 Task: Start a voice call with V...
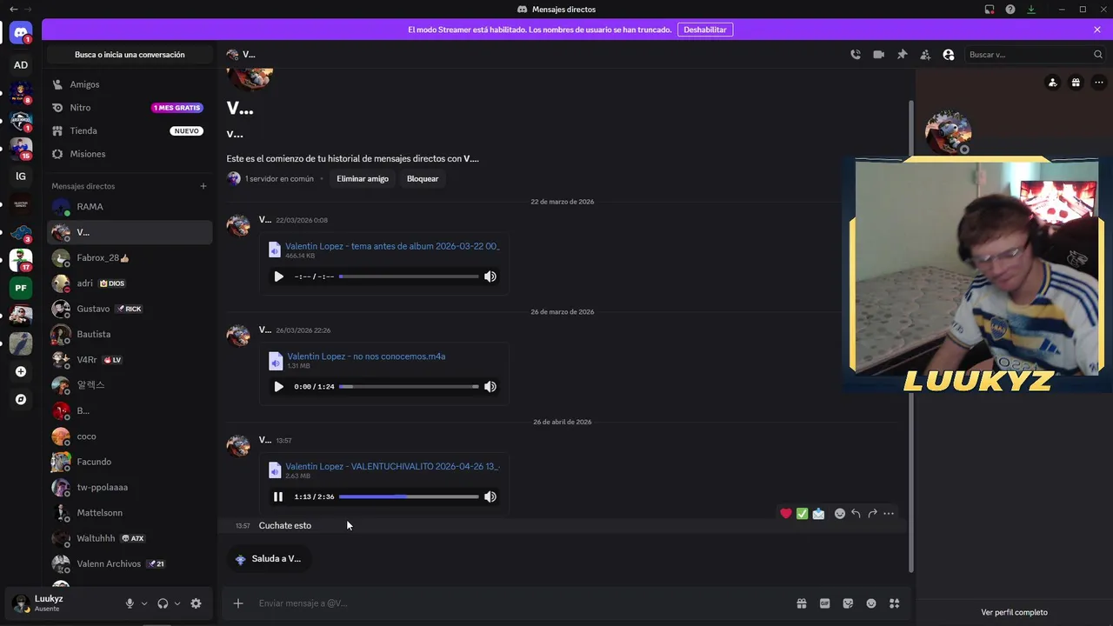click(856, 55)
